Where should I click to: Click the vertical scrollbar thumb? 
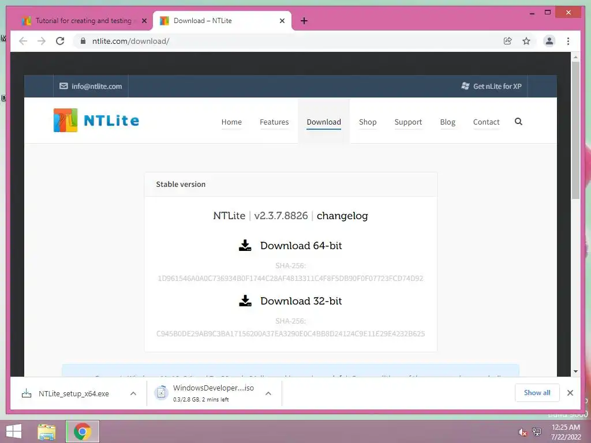pos(575,130)
